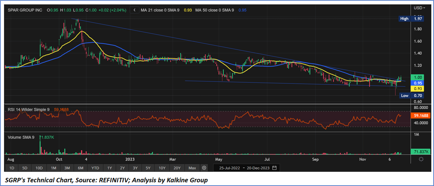Show the Max time range

click(192, 168)
